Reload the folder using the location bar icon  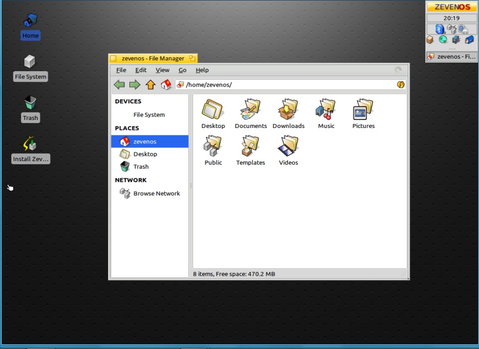pyautogui.click(x=400, y=85)
